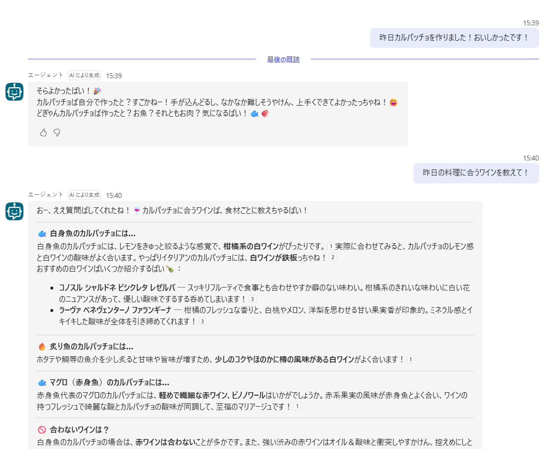Screen dimensions: 548x456
Task: Click the message 昨日の料理に合うワインを教えて！
Action: pos(476,173)
